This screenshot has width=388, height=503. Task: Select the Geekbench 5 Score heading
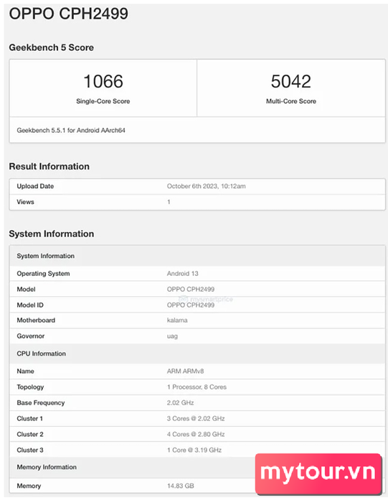(51, 47)
